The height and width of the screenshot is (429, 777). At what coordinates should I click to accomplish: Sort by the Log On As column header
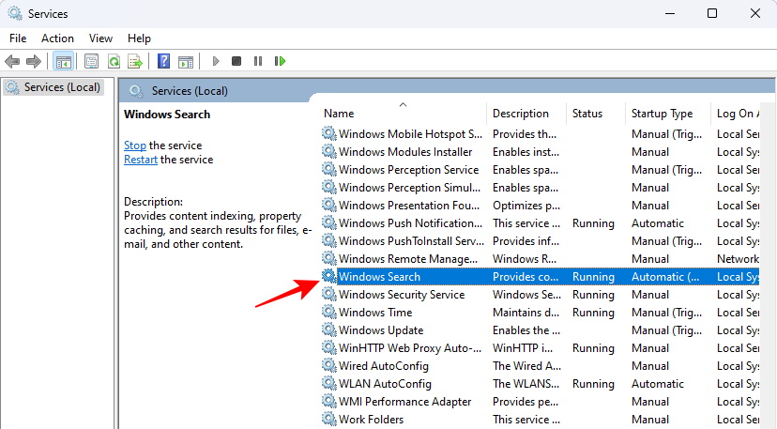click(x=738, y=114)
